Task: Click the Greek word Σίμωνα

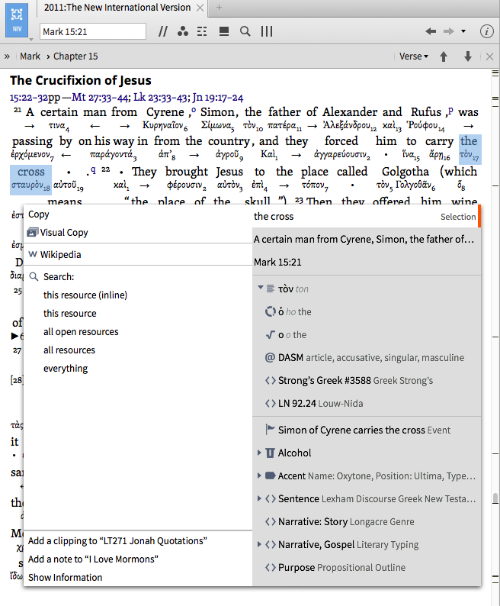Action: pyautogui.click(x=217, y=126)
